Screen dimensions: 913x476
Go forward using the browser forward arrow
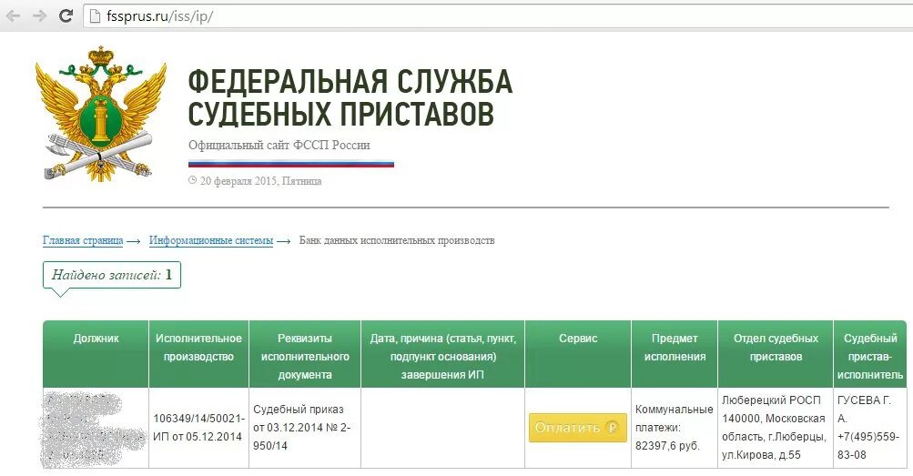click(x=39, y=15)
